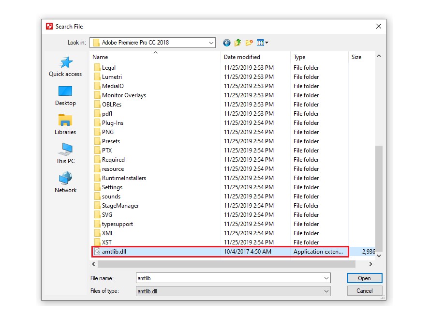429x318 pixels.
Task: Create a new folder icon
Action: [x=249, y=43]
